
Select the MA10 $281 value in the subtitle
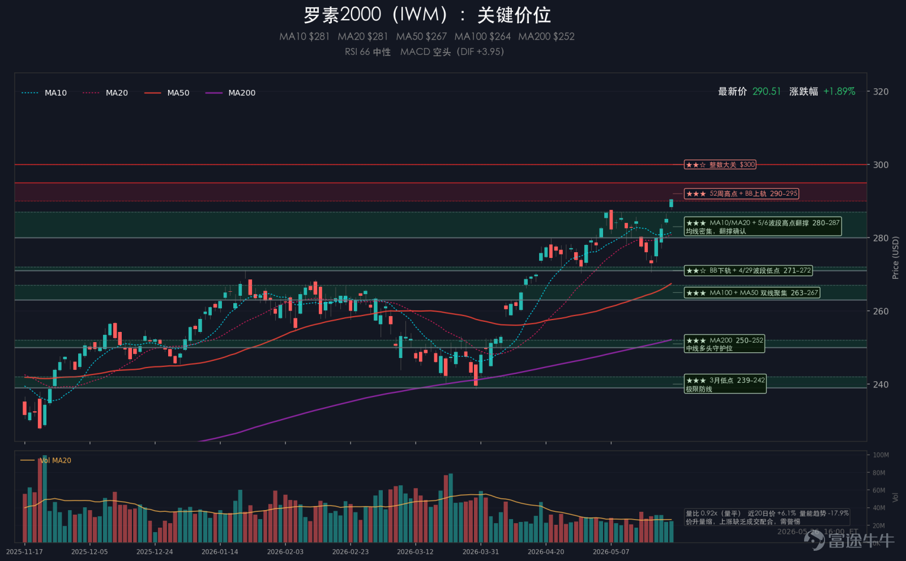(304, 37)
